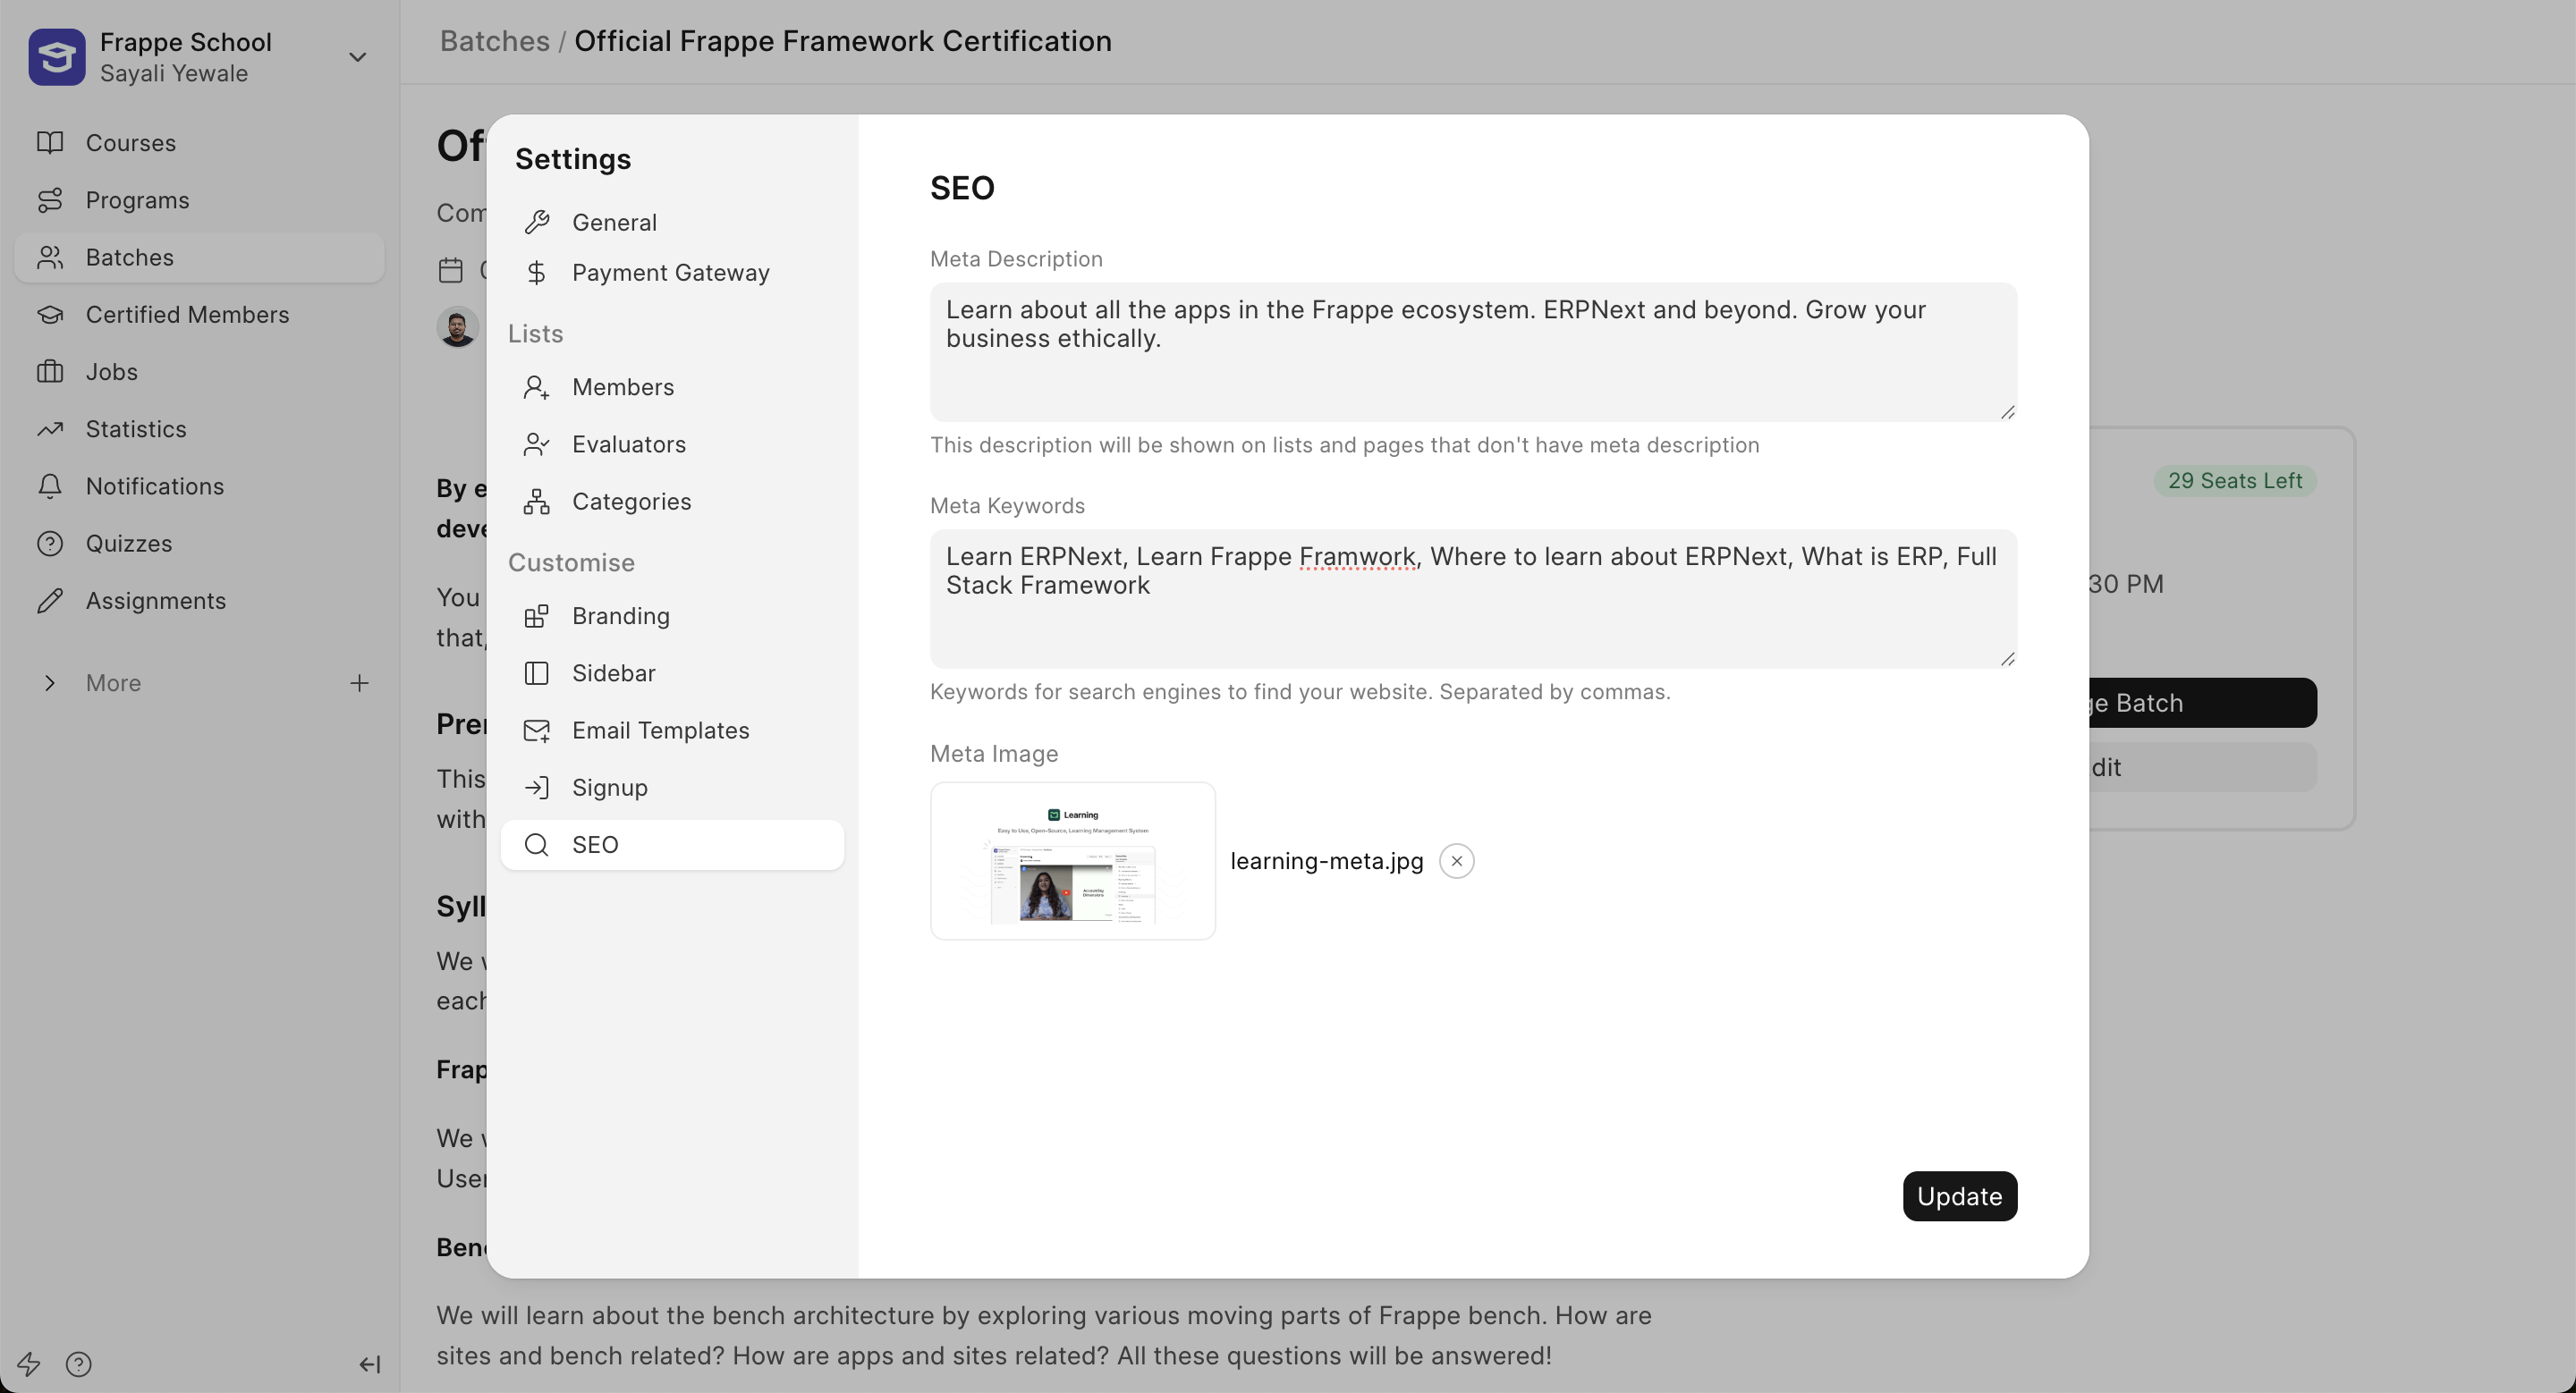Click the panel icon next to Sidebar
This screenshot has width=2576, height=1393.
537,672
